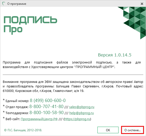The height and width of the screenshot is (136, 146).
Task: Follow the ПрограммныйЦентр.РФ website link
Action: point(39,119)
